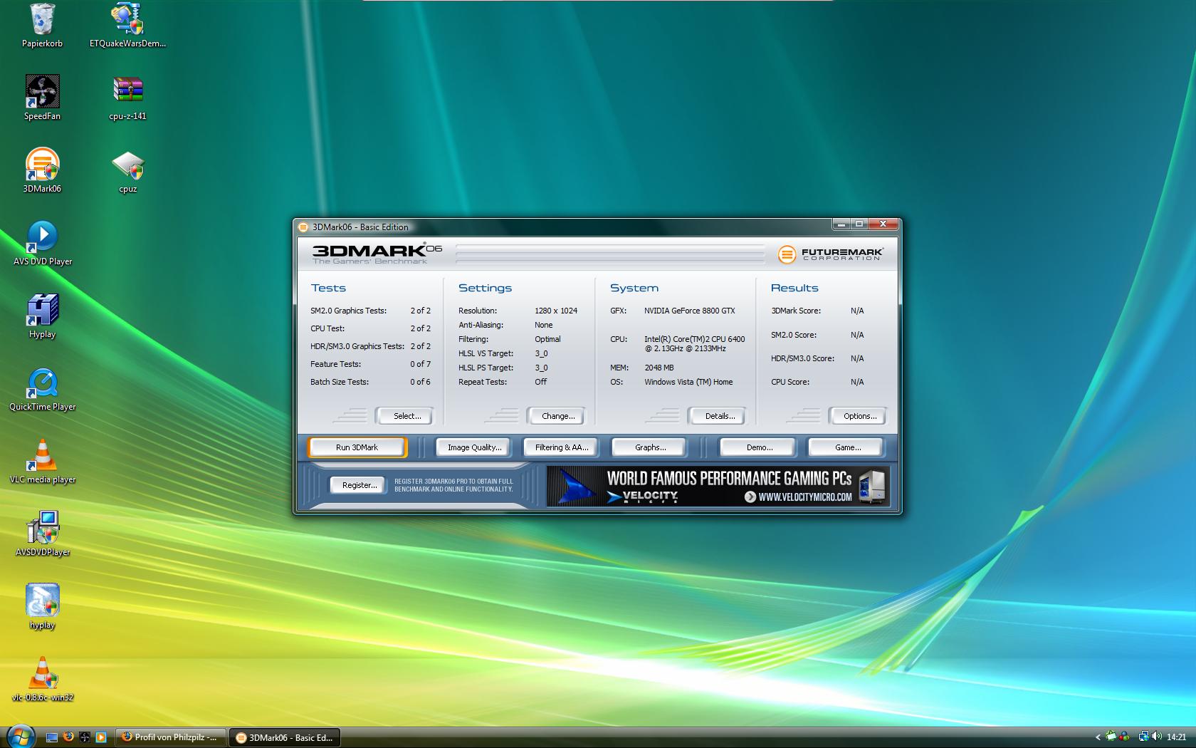The image size is (1196, 748).
Task: Click the HDR/SM3.0 Graphics Tests label
Action: [x=357, y=346]
